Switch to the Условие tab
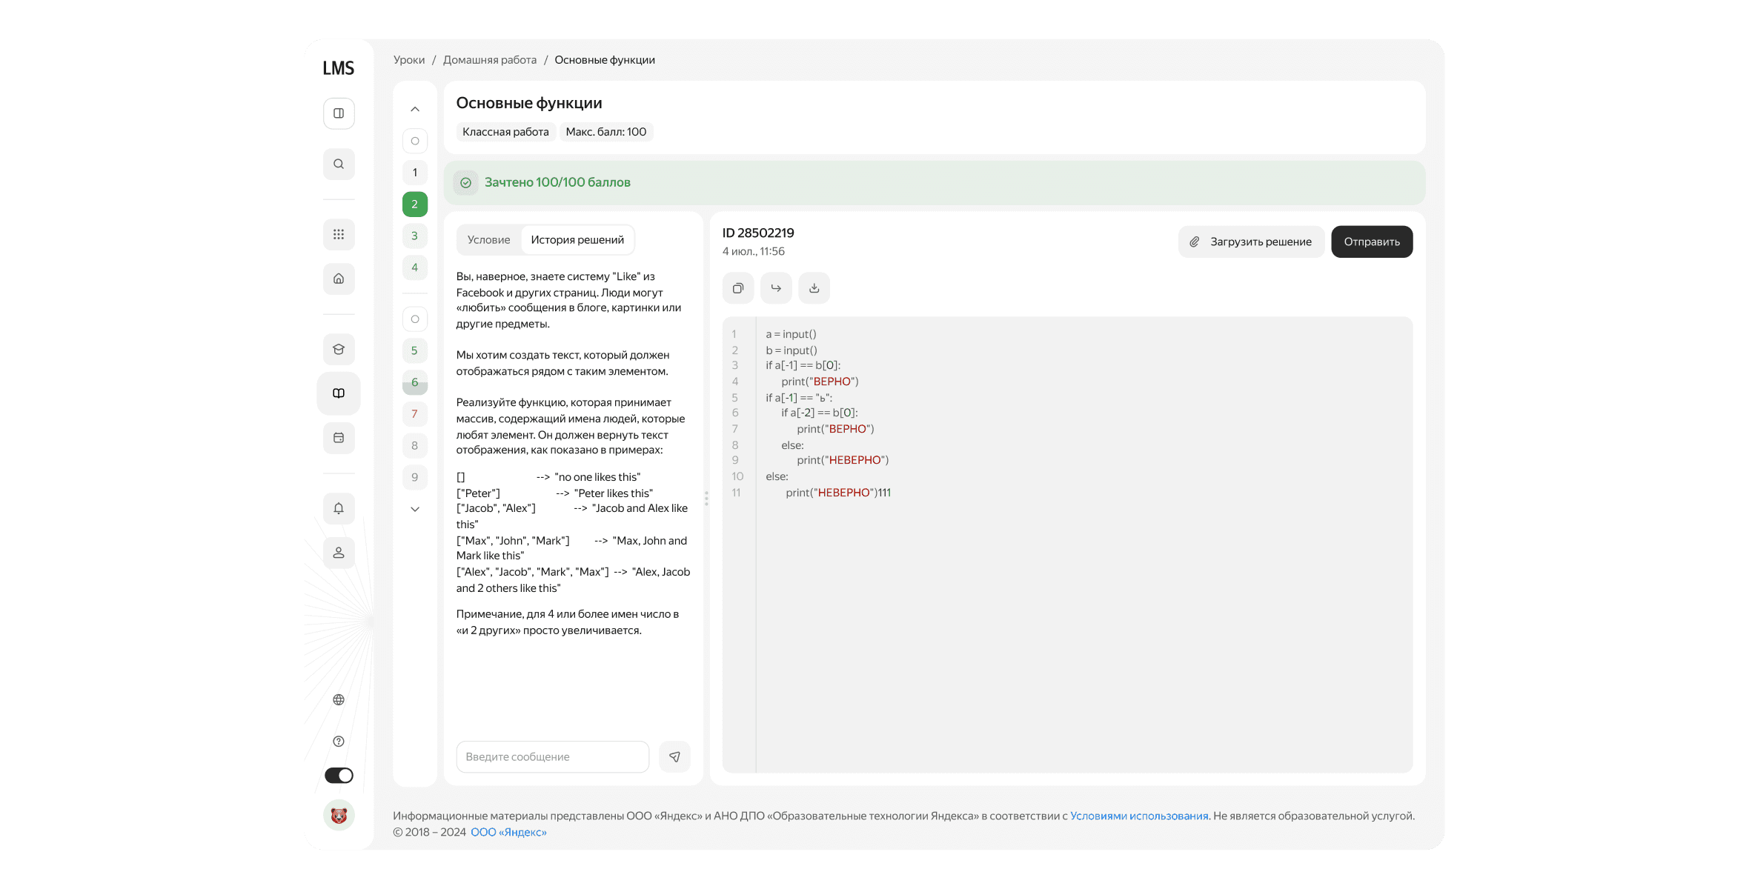The image size is (1749, 889). click(x=488, y=240)
